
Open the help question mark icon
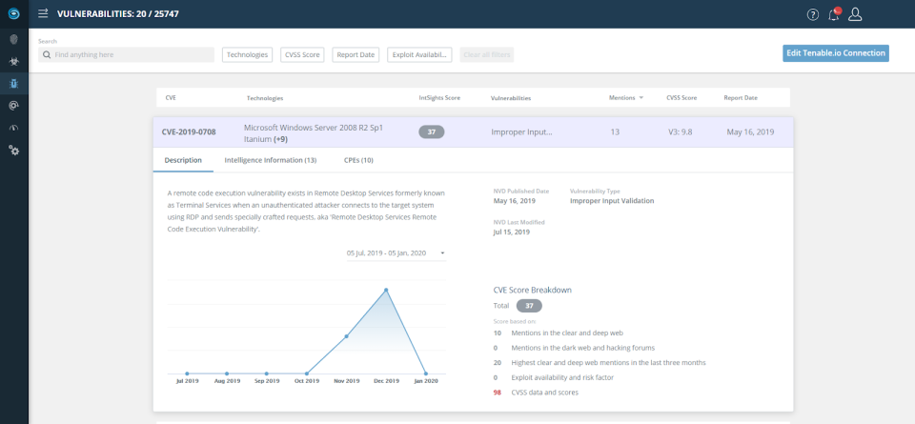(813, 14)
